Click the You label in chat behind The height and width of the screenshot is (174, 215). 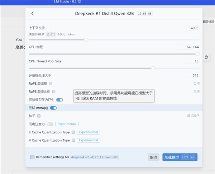(19, 39)
